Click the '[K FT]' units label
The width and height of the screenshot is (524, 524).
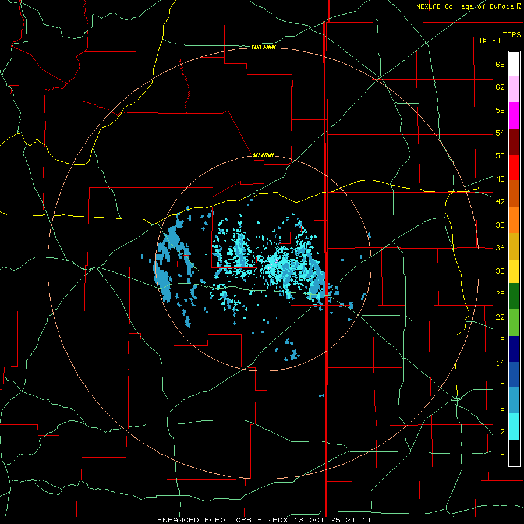[492, 40]
